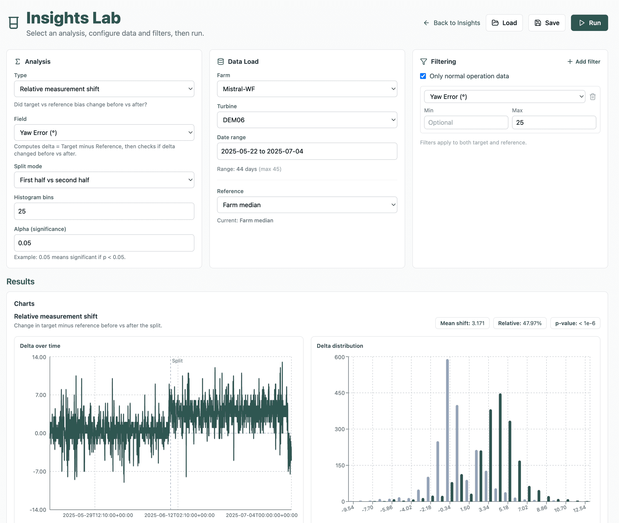Image resolution: width=619 pixels, height=523 pixels.
Task: Click the Back to Insights link
Action: pos(457,23)
